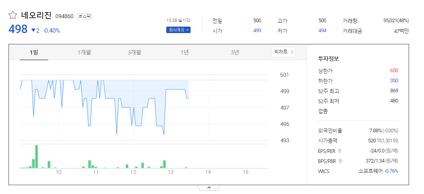Open the 회사개요 dropdown
Screen dimensions: 424x194
tap(178, 30)
